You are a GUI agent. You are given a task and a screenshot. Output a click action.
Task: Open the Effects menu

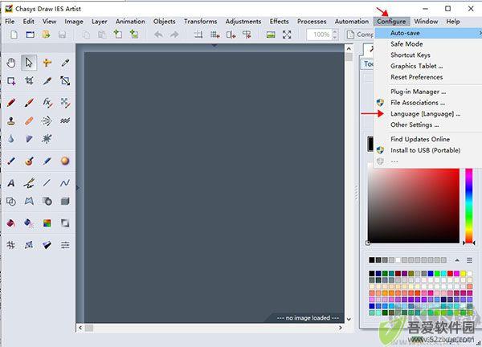pos(279,22)
